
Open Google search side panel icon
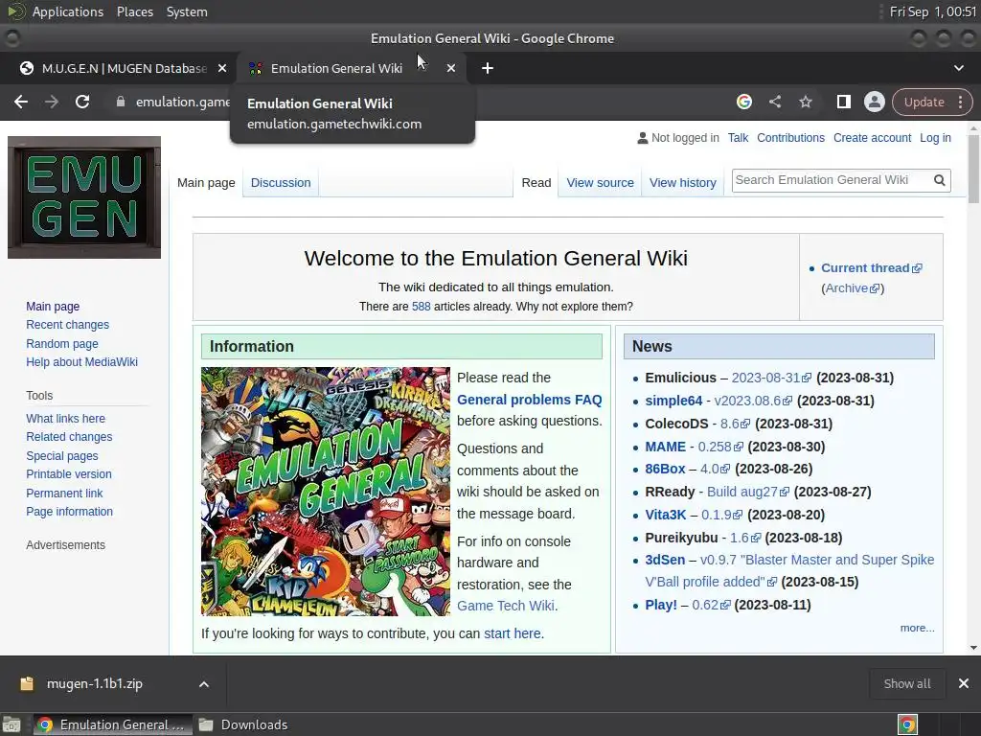tap(743, 102)
